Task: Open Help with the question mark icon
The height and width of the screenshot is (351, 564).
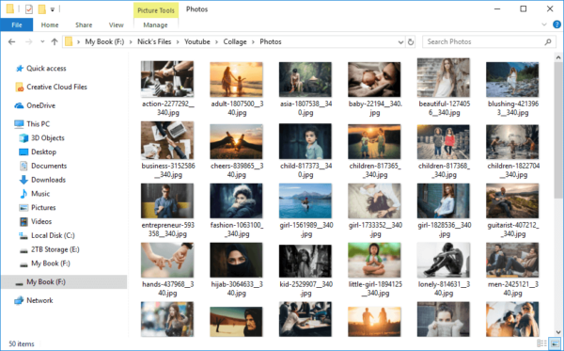Action: (x=556, y=24)
